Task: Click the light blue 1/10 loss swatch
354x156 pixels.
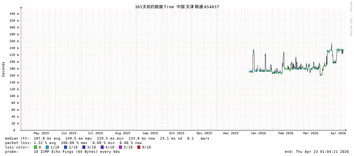Action: click(x=47, y=147)
